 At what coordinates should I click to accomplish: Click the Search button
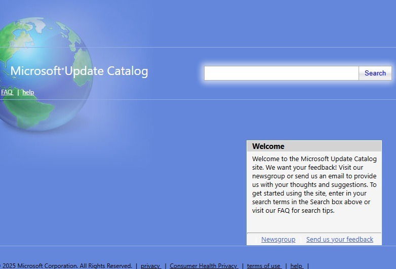(x=375, y=73)
